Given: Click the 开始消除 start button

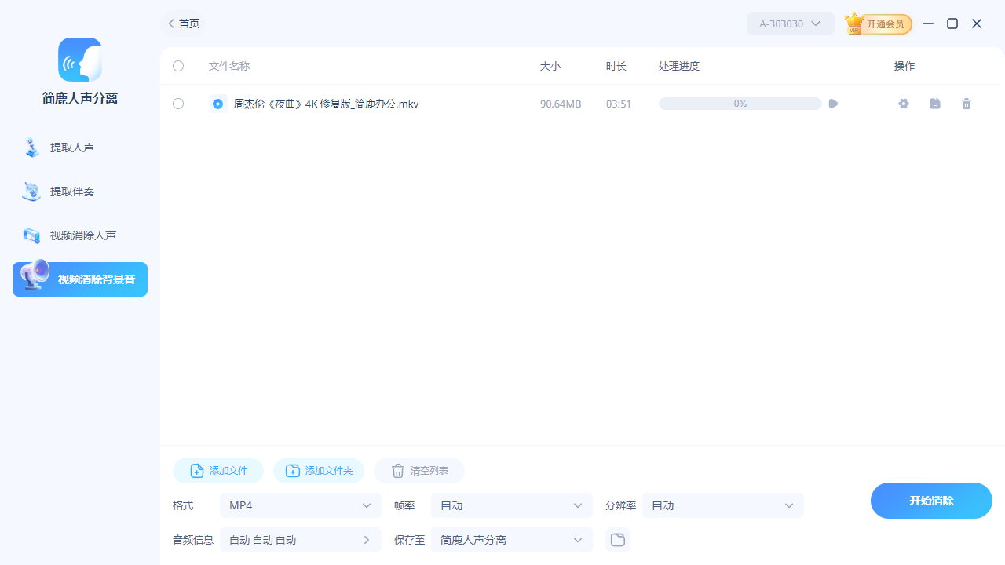Looking at the screenshot, I should coord(930,500).
